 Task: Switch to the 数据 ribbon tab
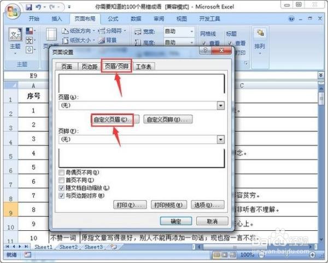point(136,19)
